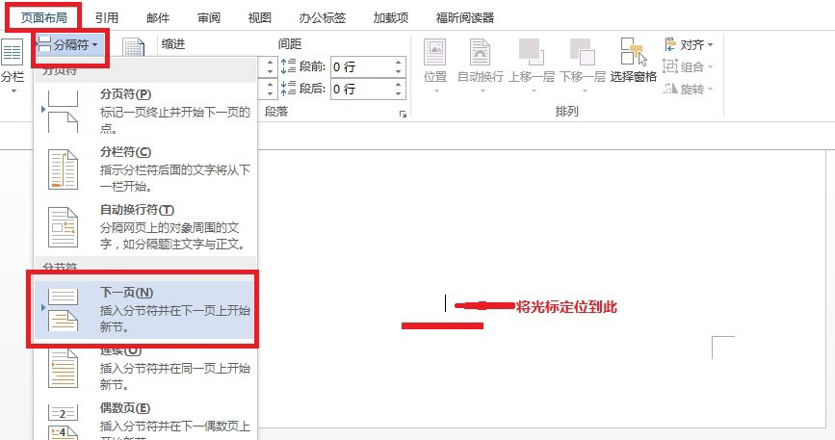
Task: Click the 下移一层 send backward icon
Action: click(582, 52)
